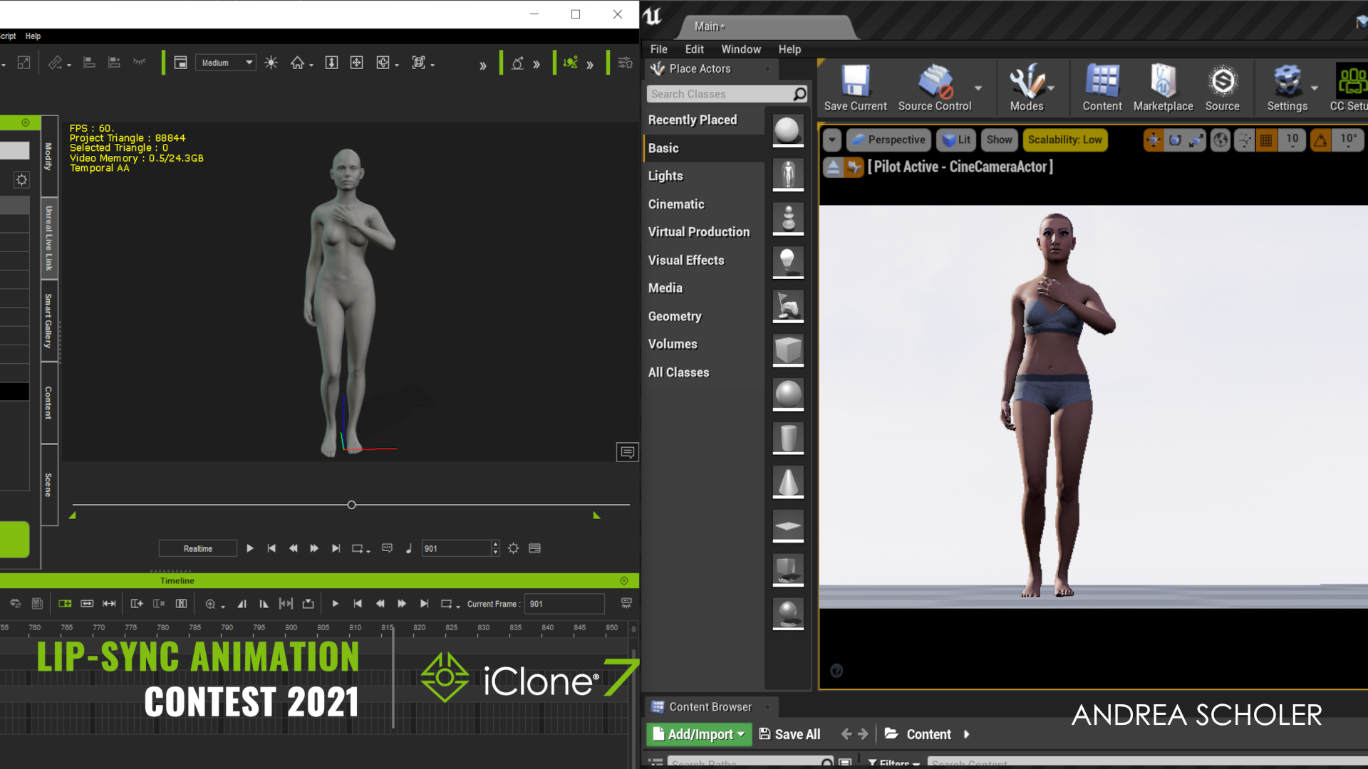Click the Search Classes field
The width and height of the screenshot is (1368, 769).
click(727, 94)
